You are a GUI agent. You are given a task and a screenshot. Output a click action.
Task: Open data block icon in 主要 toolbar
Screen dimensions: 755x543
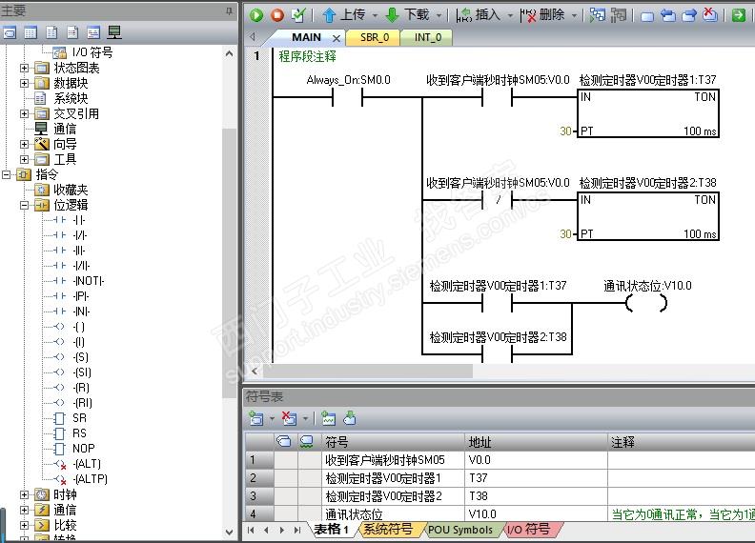point(51,32)
